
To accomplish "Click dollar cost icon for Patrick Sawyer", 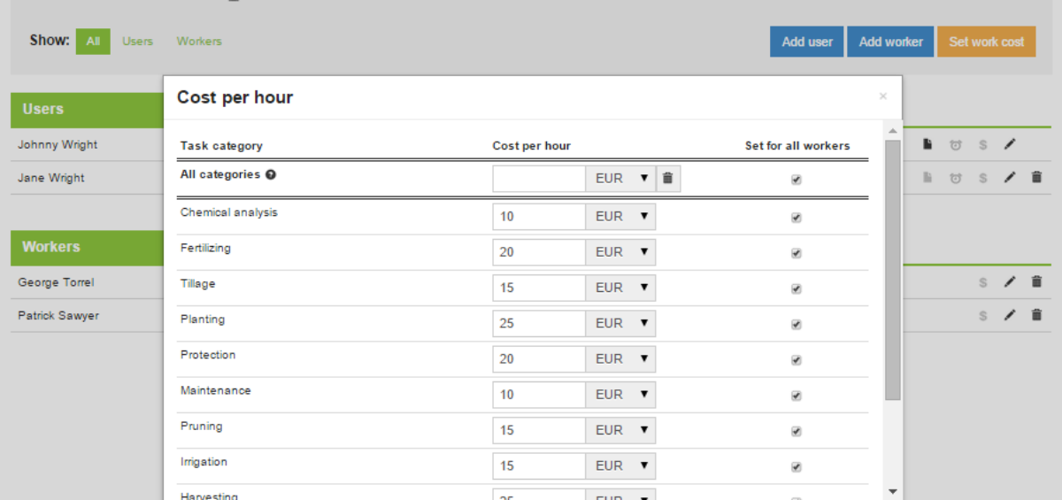I will point(982,315).
